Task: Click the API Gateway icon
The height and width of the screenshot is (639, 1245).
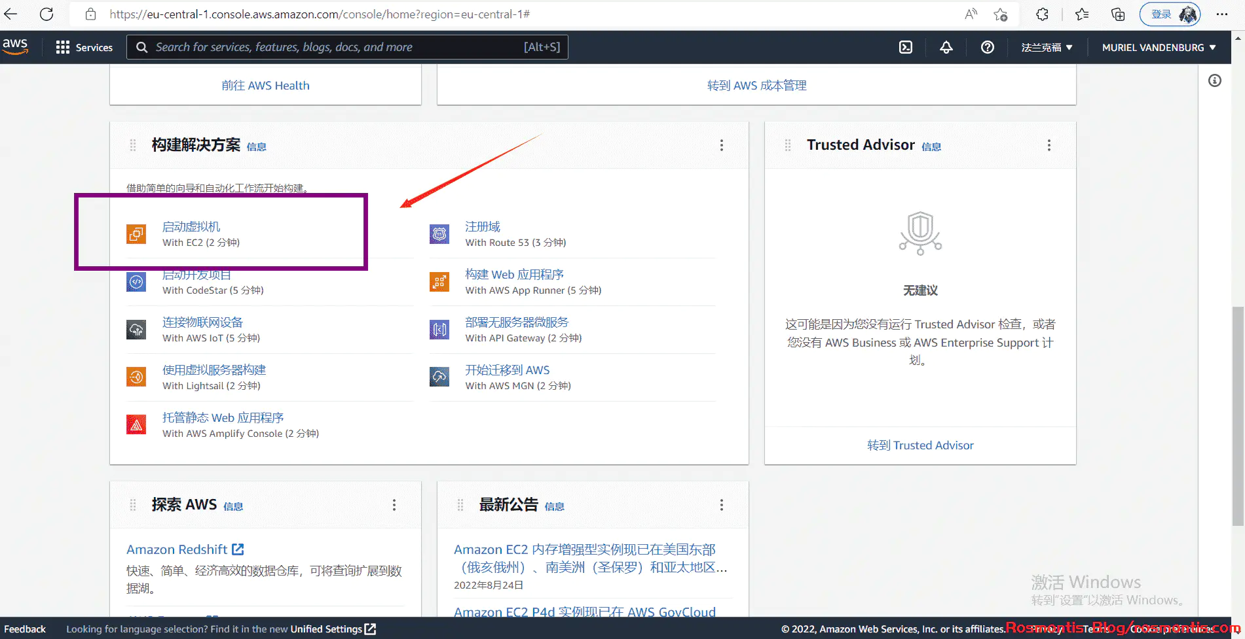Action: click(439, 330)
